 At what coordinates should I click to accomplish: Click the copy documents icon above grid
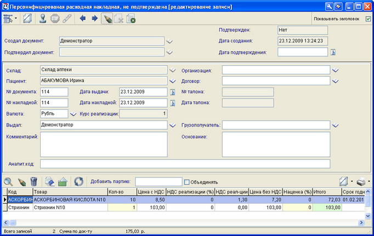click(x=50, y=182)
